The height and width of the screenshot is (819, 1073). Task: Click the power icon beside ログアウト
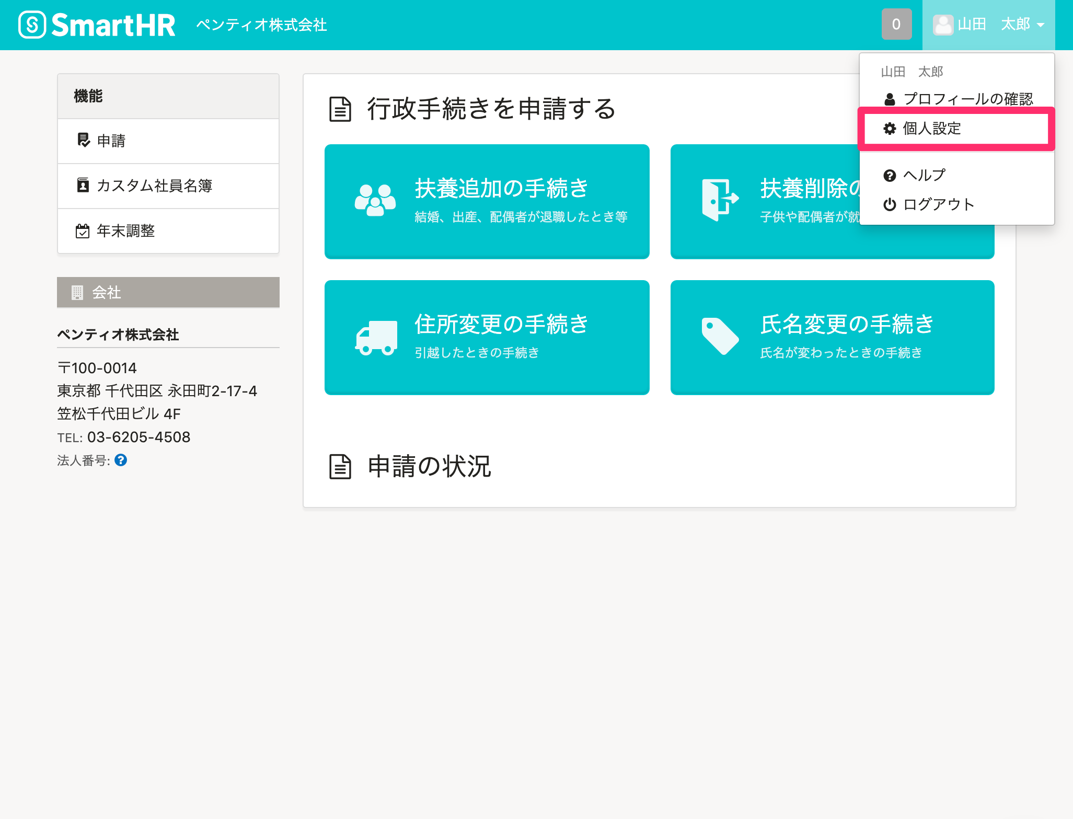pyautogui.click(x=890, y=204)
